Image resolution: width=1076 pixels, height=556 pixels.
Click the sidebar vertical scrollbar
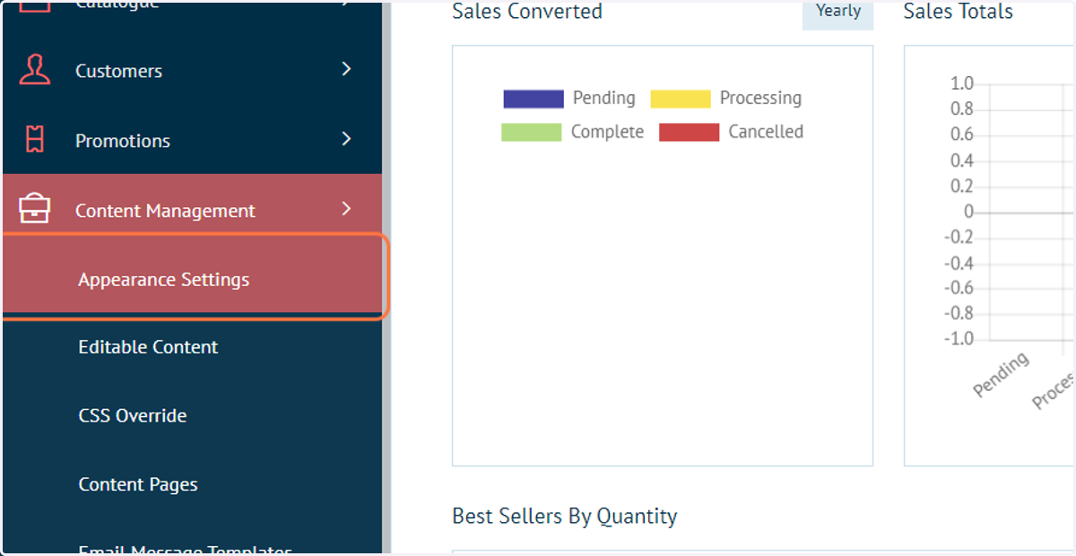[386, 278]
